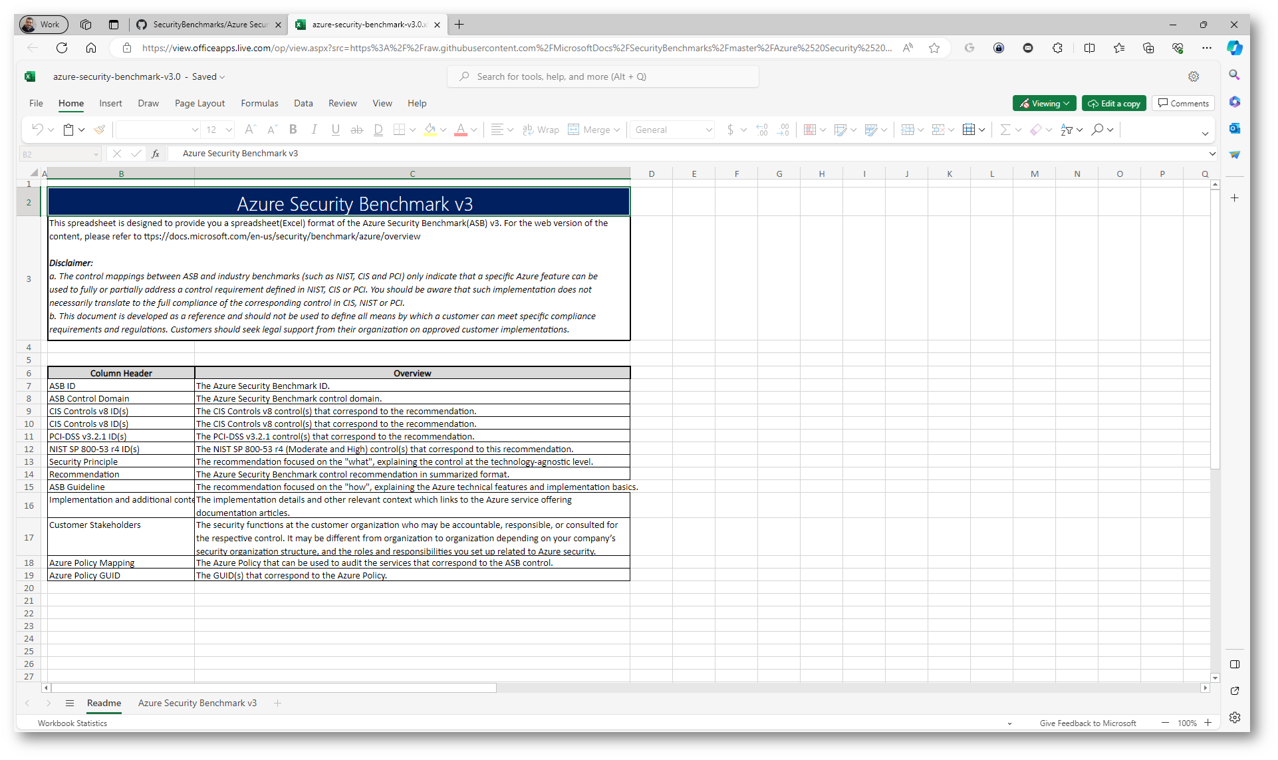Viewport: 1278px width, 760px height.
Task: Switch to the Data tab
Action: (303, 103)
